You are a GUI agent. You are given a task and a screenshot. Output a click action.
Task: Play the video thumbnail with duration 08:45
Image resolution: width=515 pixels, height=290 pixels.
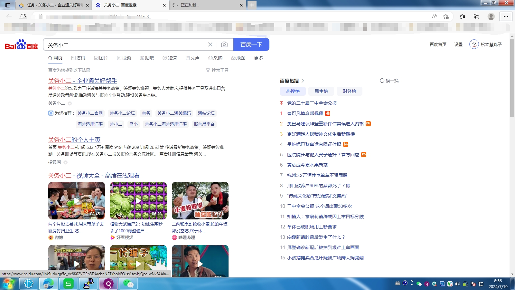pyautogui.click(x=77, y=200)
